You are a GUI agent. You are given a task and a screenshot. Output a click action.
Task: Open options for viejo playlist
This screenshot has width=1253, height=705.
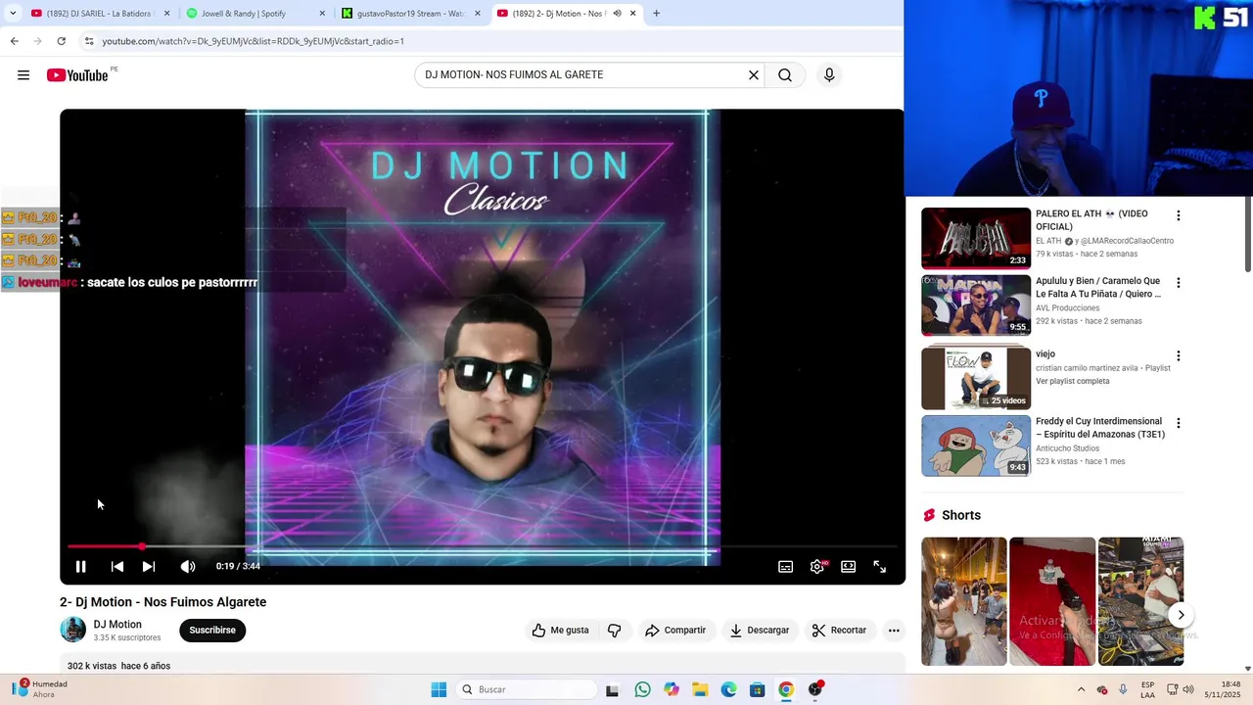point(1178,355)
